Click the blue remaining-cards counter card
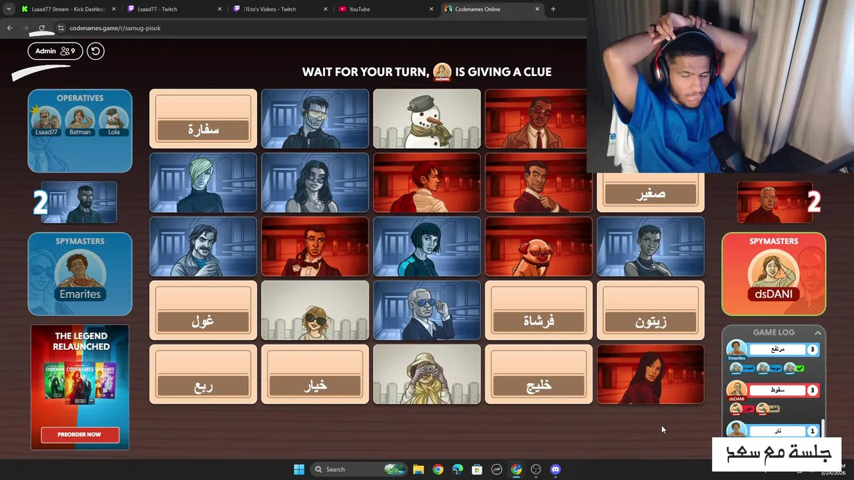The width and height of the screenshot is (854, 480). click(x=79, y=203)
